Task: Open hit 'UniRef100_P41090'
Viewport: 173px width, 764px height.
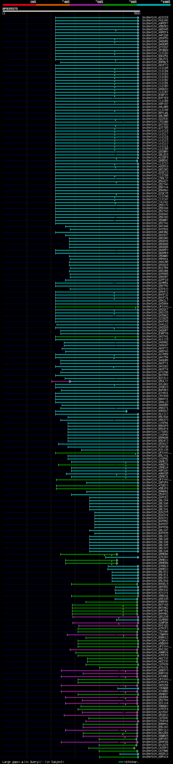Action: (155, 21)
